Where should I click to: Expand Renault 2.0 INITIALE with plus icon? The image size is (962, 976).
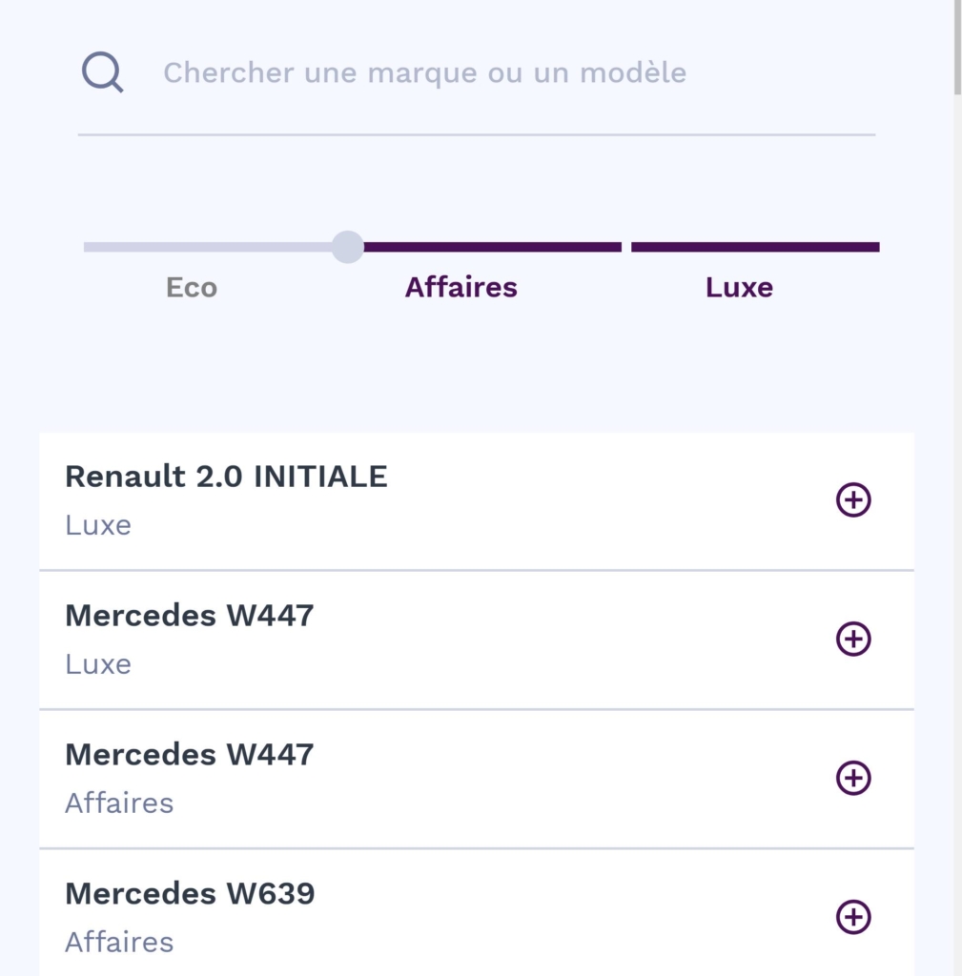(853, 499)
